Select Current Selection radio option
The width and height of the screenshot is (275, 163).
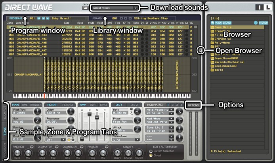click(x=151, y=151)
